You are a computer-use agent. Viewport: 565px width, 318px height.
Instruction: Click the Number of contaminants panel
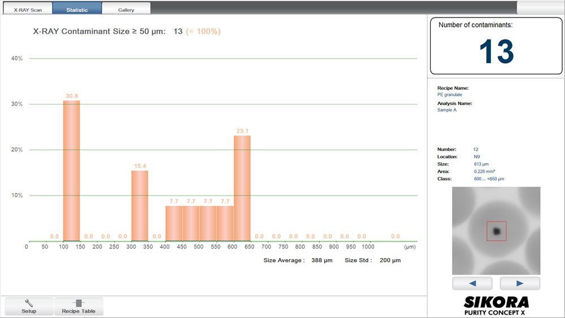coord(496,46)
